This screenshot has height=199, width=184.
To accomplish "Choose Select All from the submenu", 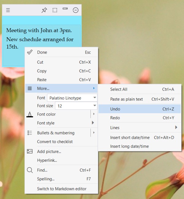I will (140, 89).
